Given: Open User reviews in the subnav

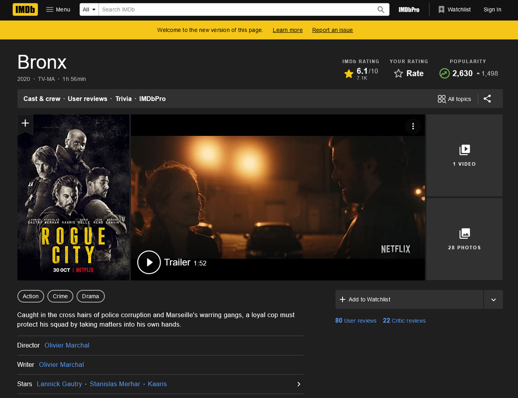Looking at the screenshot, I should click(x=87, y=99).
